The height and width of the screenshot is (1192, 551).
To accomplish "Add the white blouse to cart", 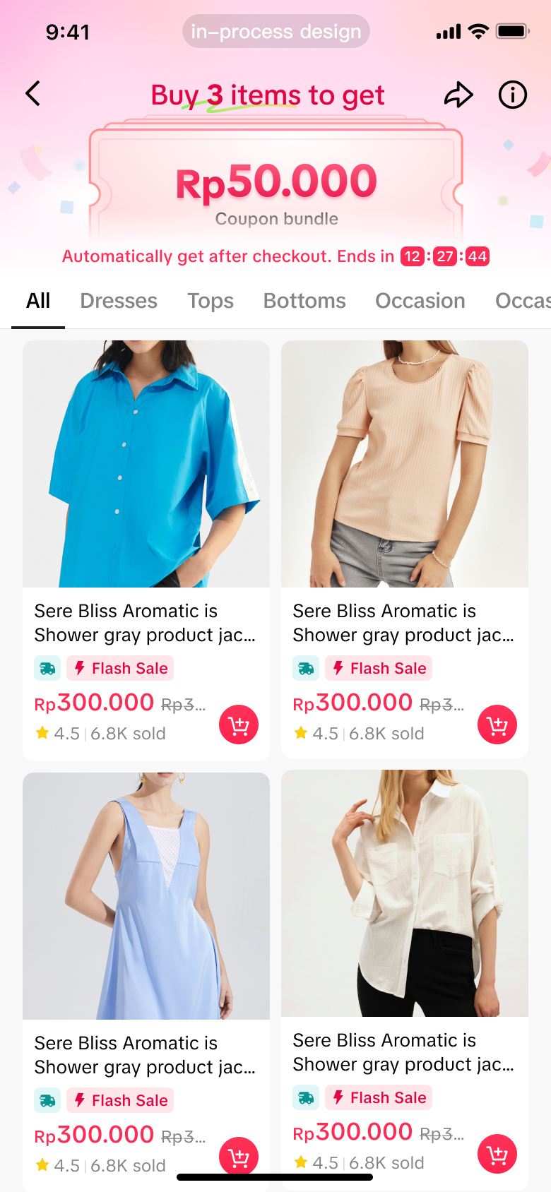I will [x=497, y=1154].
